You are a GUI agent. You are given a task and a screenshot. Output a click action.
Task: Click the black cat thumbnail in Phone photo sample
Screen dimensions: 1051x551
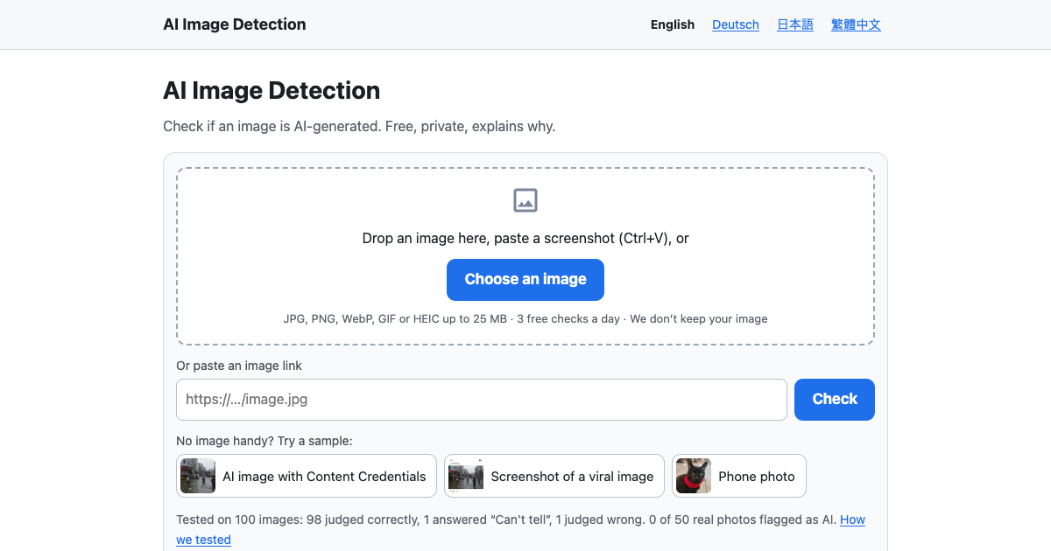[x=694, y=476]
